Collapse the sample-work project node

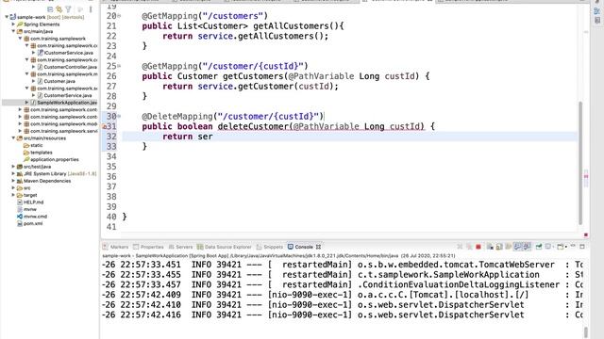pos(7,17)
